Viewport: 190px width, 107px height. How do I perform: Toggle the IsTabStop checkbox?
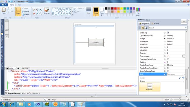click(168, 33)
